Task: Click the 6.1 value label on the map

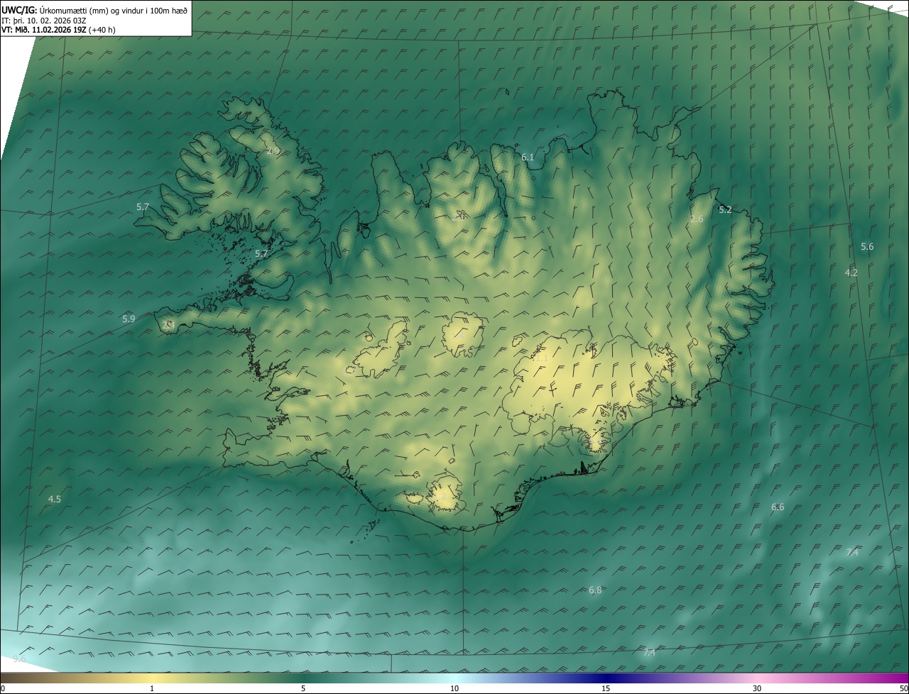Action: (528, 157)
